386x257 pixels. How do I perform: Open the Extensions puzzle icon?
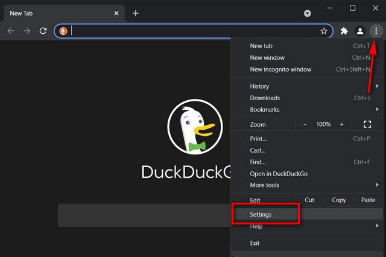[x=344, y=31]
